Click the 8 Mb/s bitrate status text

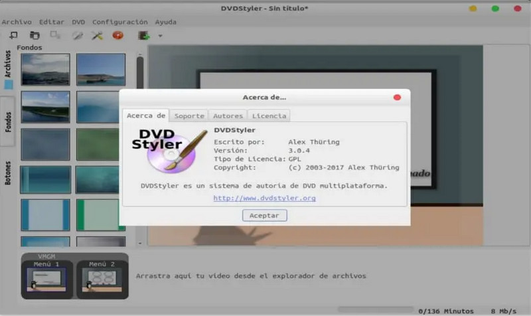[504, 311]
